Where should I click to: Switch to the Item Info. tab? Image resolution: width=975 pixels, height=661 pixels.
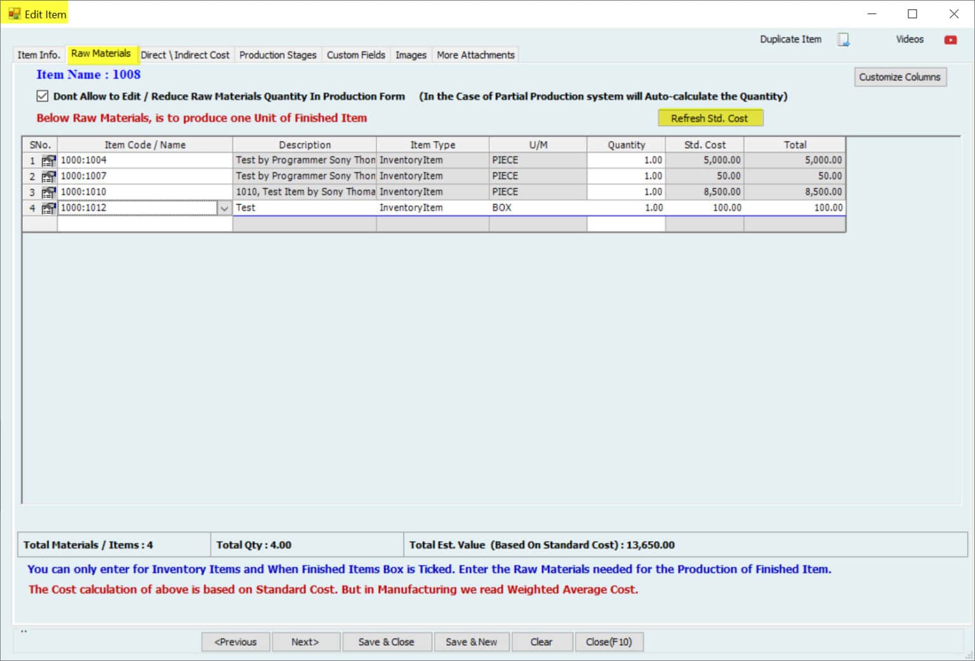pyautogui.click(x=39, y=55)
